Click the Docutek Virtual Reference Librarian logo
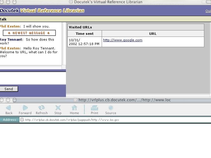This screenshot has height=158, width=211. pyautogui.click(x=42, y=11)
